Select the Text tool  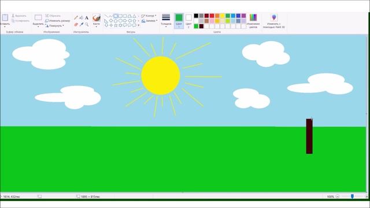87,18
